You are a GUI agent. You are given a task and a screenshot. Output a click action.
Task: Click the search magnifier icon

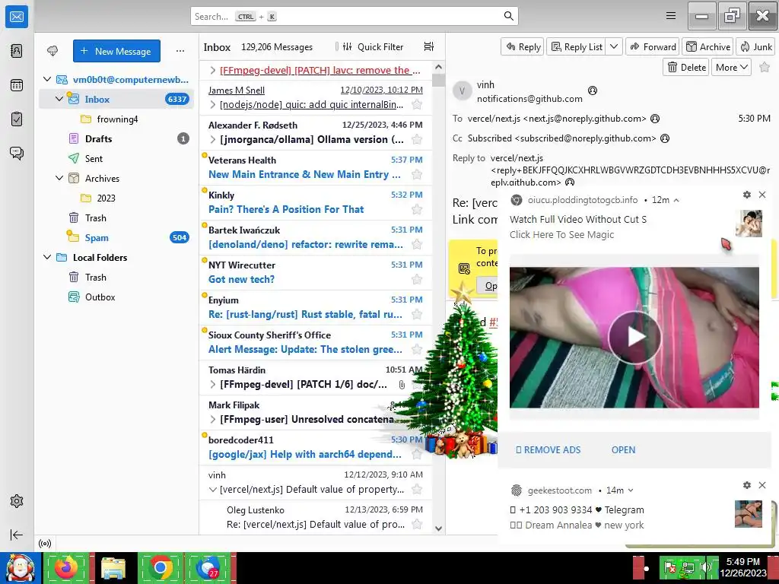click(x=509, y=16)
